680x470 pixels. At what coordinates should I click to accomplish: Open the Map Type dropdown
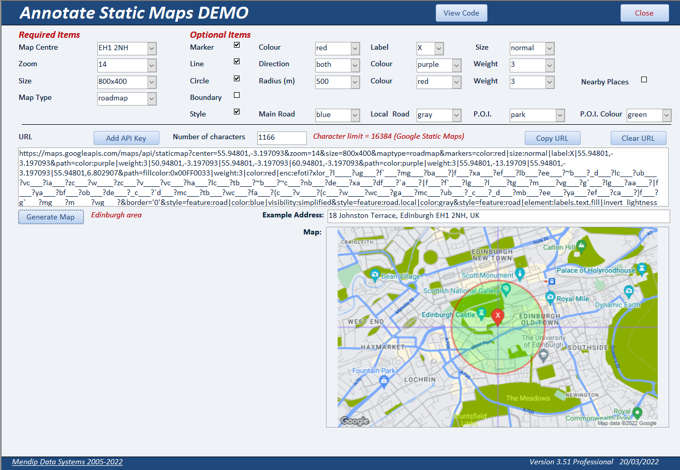click(152, 98)
